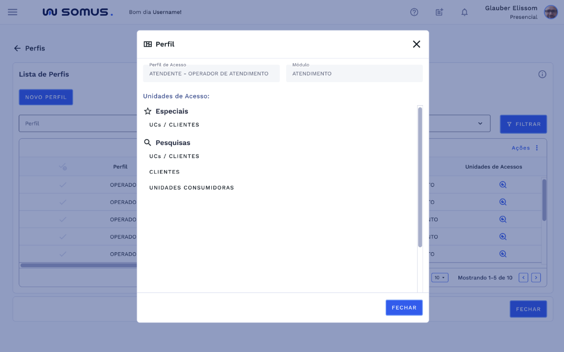Click the new note icon in the header
The height and width of the screenshot is (352, 564).
(439, 12)
